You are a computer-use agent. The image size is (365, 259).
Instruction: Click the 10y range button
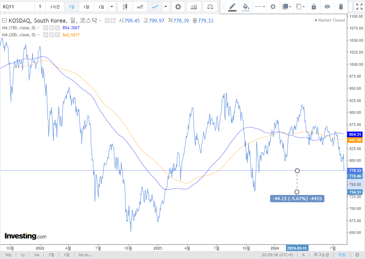tap(8, 255)
